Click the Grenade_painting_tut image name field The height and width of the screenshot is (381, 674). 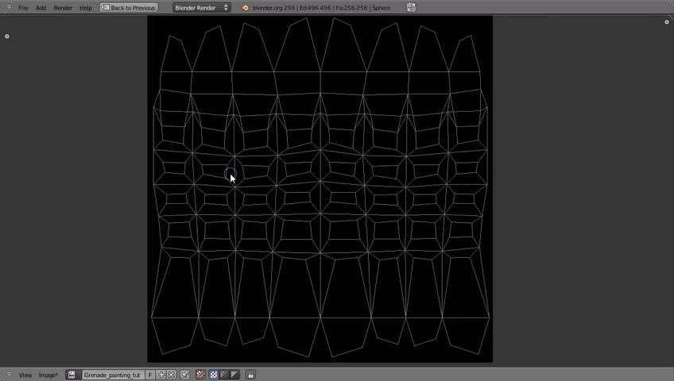click(112, 375)
